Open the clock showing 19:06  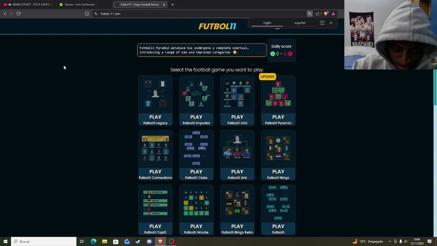coord(417,242)
